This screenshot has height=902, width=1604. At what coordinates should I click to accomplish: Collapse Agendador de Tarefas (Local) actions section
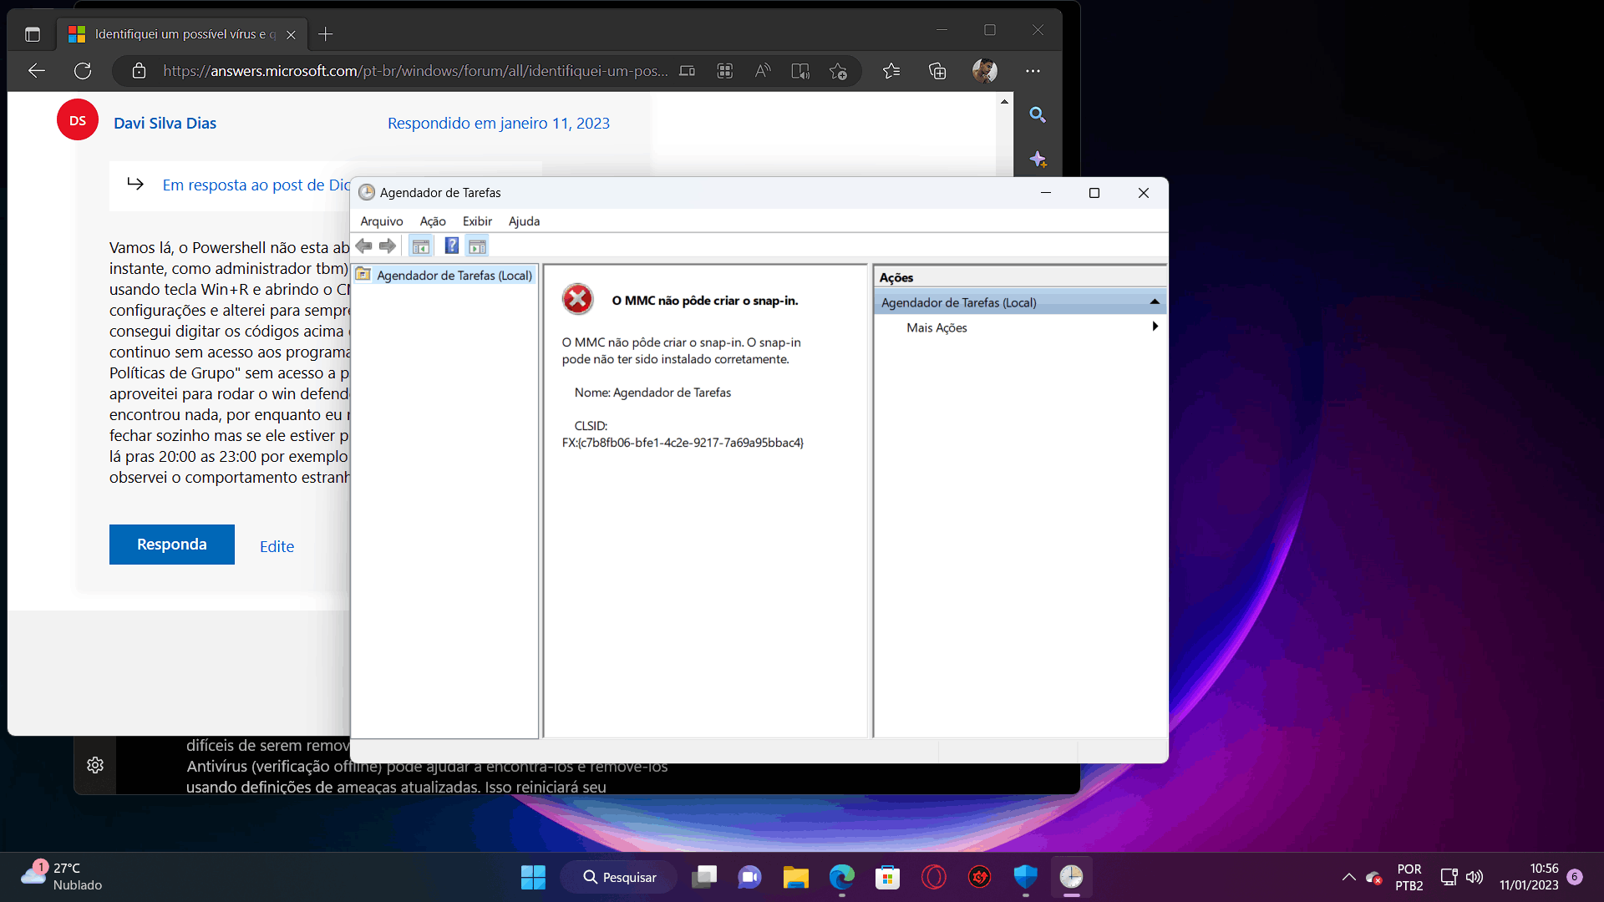coord(1155,302)
